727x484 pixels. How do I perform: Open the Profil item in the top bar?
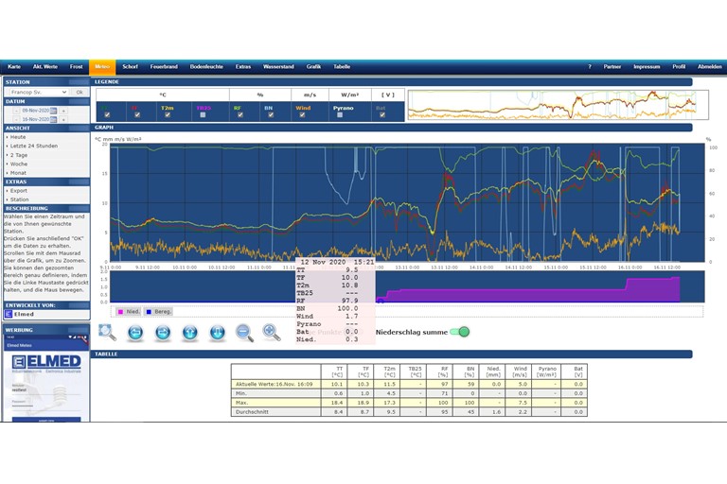[680, 67]
